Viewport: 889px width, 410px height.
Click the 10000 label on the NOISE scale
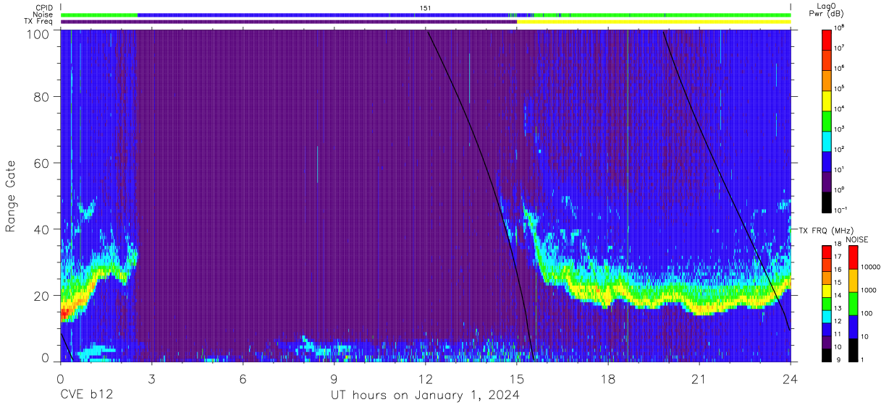(871, 267)
